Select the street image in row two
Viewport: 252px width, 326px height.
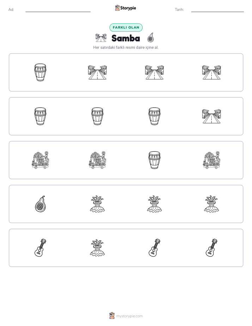(211, 116)
